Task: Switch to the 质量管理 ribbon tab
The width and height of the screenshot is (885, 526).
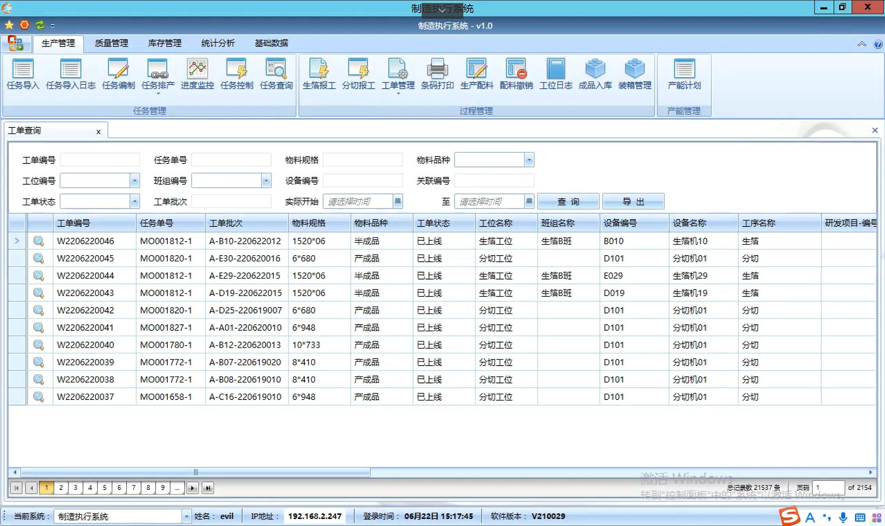Action: pos(111,43)
